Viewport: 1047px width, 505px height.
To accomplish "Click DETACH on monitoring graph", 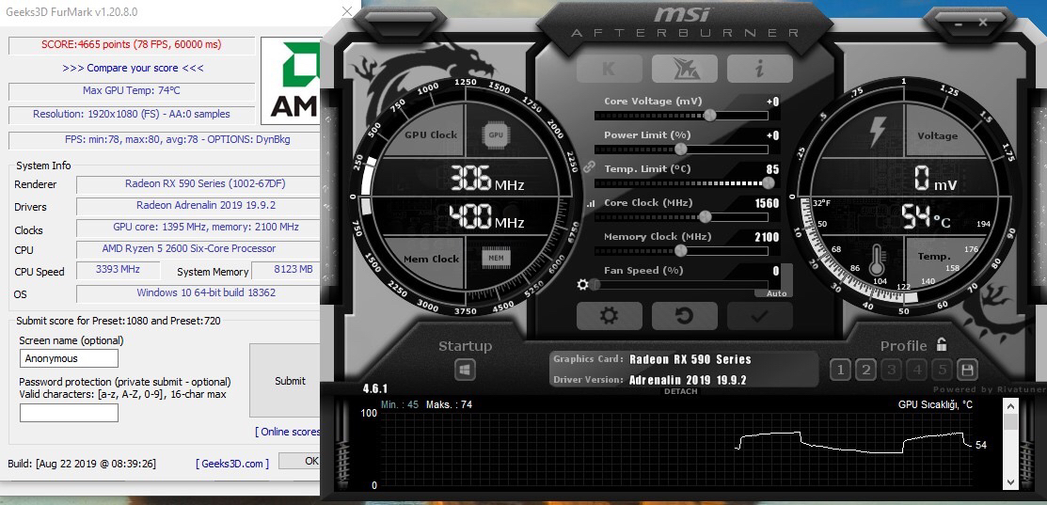I will (680, 391).
